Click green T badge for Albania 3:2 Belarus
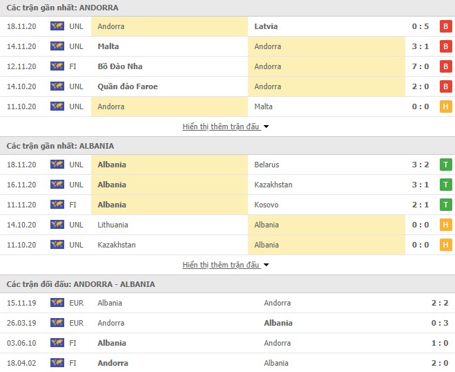455x372 pixels. (446, 165)
